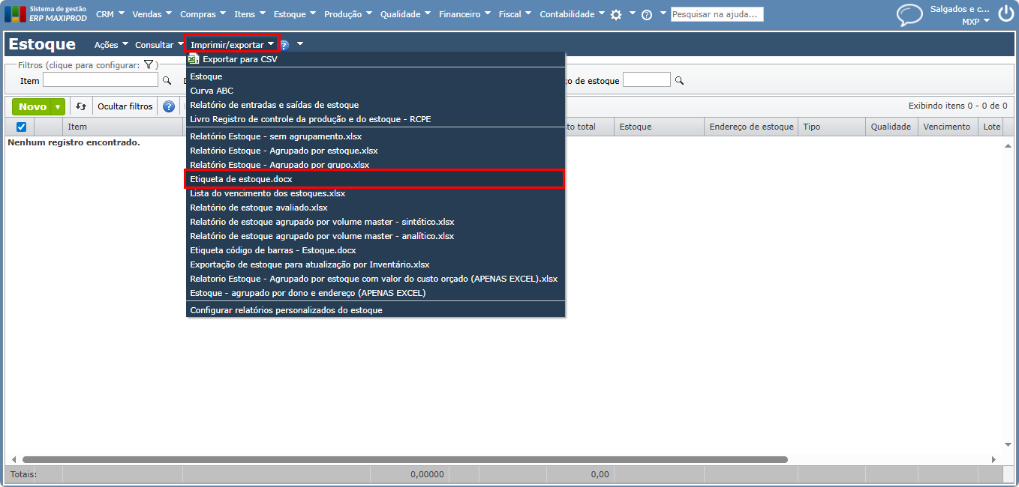The image size is (1019, 487).
Task: Open the Estoque top menu
Action: point(295,14)
